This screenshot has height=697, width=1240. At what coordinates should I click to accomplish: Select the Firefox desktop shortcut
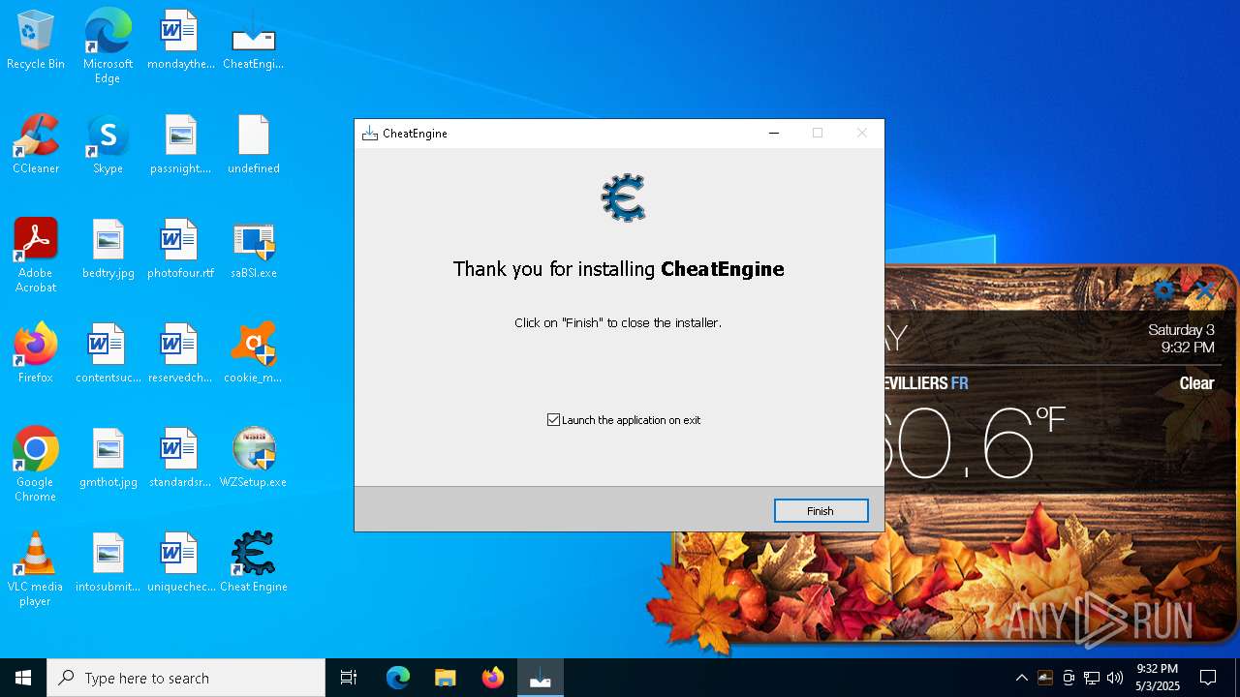(x=36, y=354)
